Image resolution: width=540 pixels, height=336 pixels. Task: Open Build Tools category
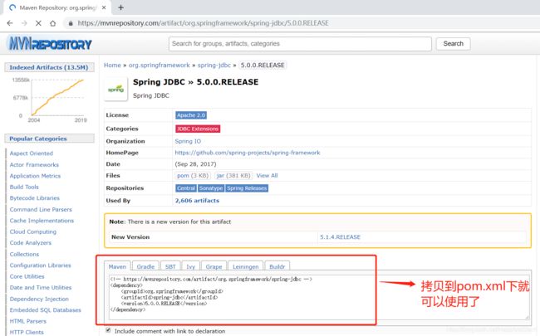click(x=24, y=187)
